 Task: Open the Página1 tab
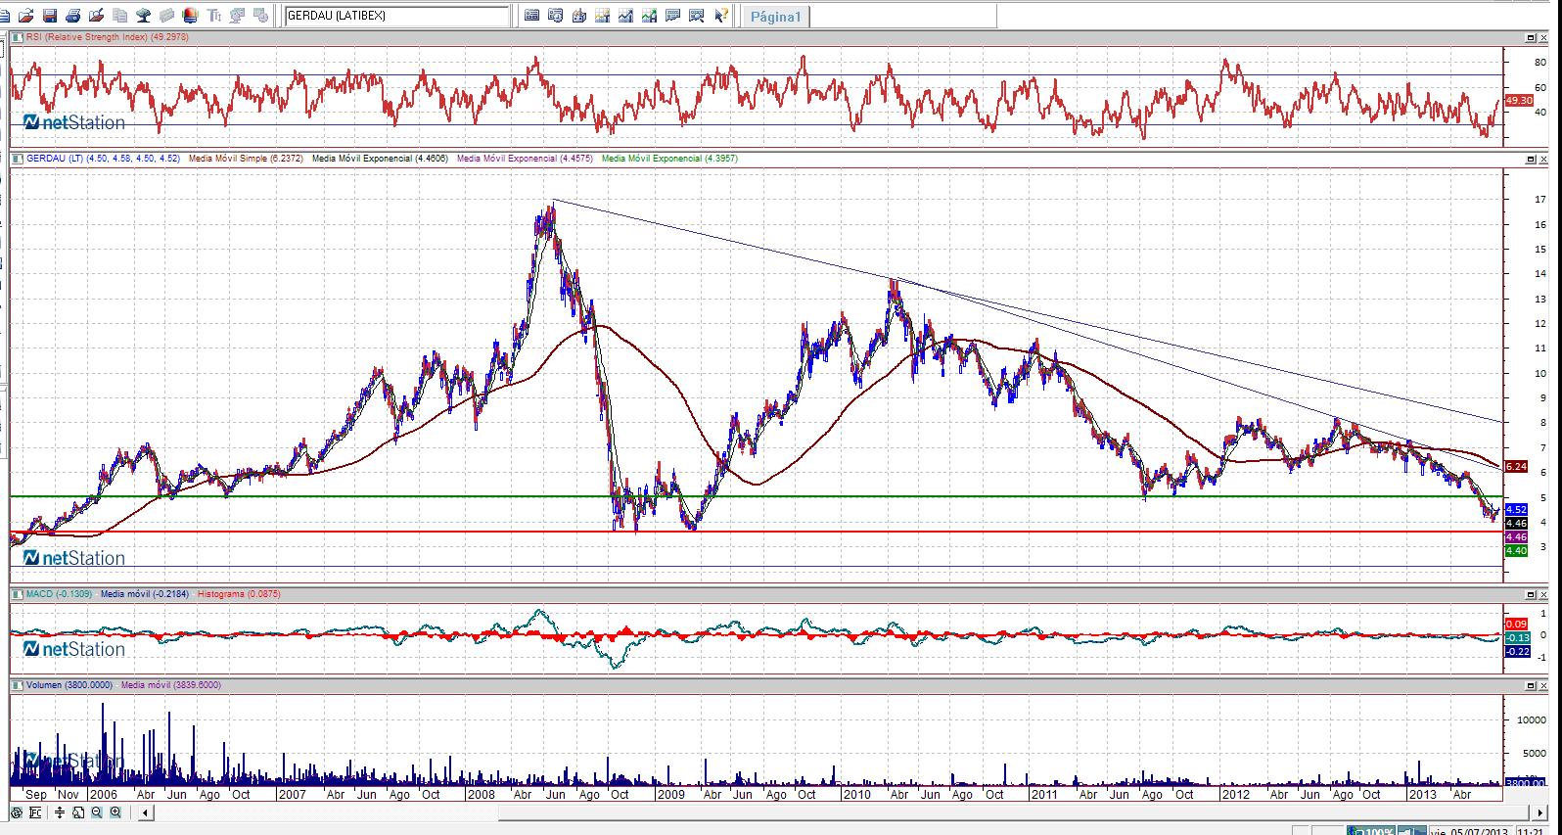point(775,17)
